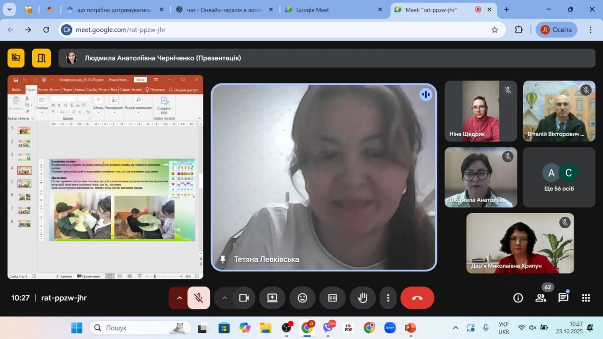This screenshot has height=339, width=603.
Task: Leave the call with red hang-up button
Action: click(417, 298)
